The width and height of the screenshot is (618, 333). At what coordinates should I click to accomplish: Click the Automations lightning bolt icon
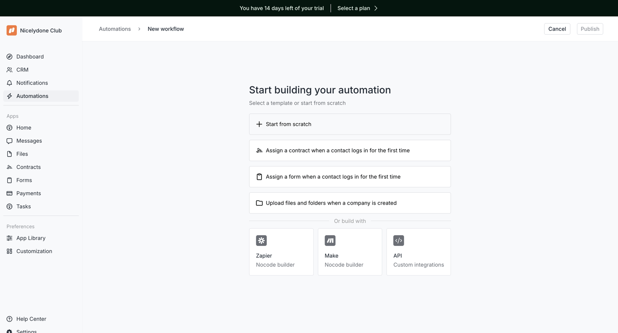pyautogui.click(x=9, y=96)
